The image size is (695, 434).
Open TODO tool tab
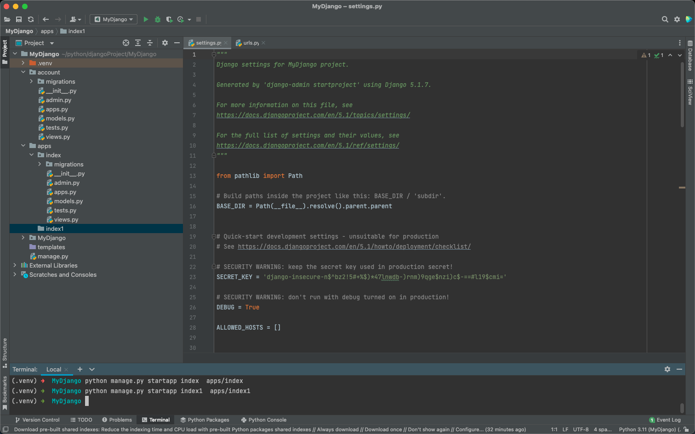coord(81,420)
